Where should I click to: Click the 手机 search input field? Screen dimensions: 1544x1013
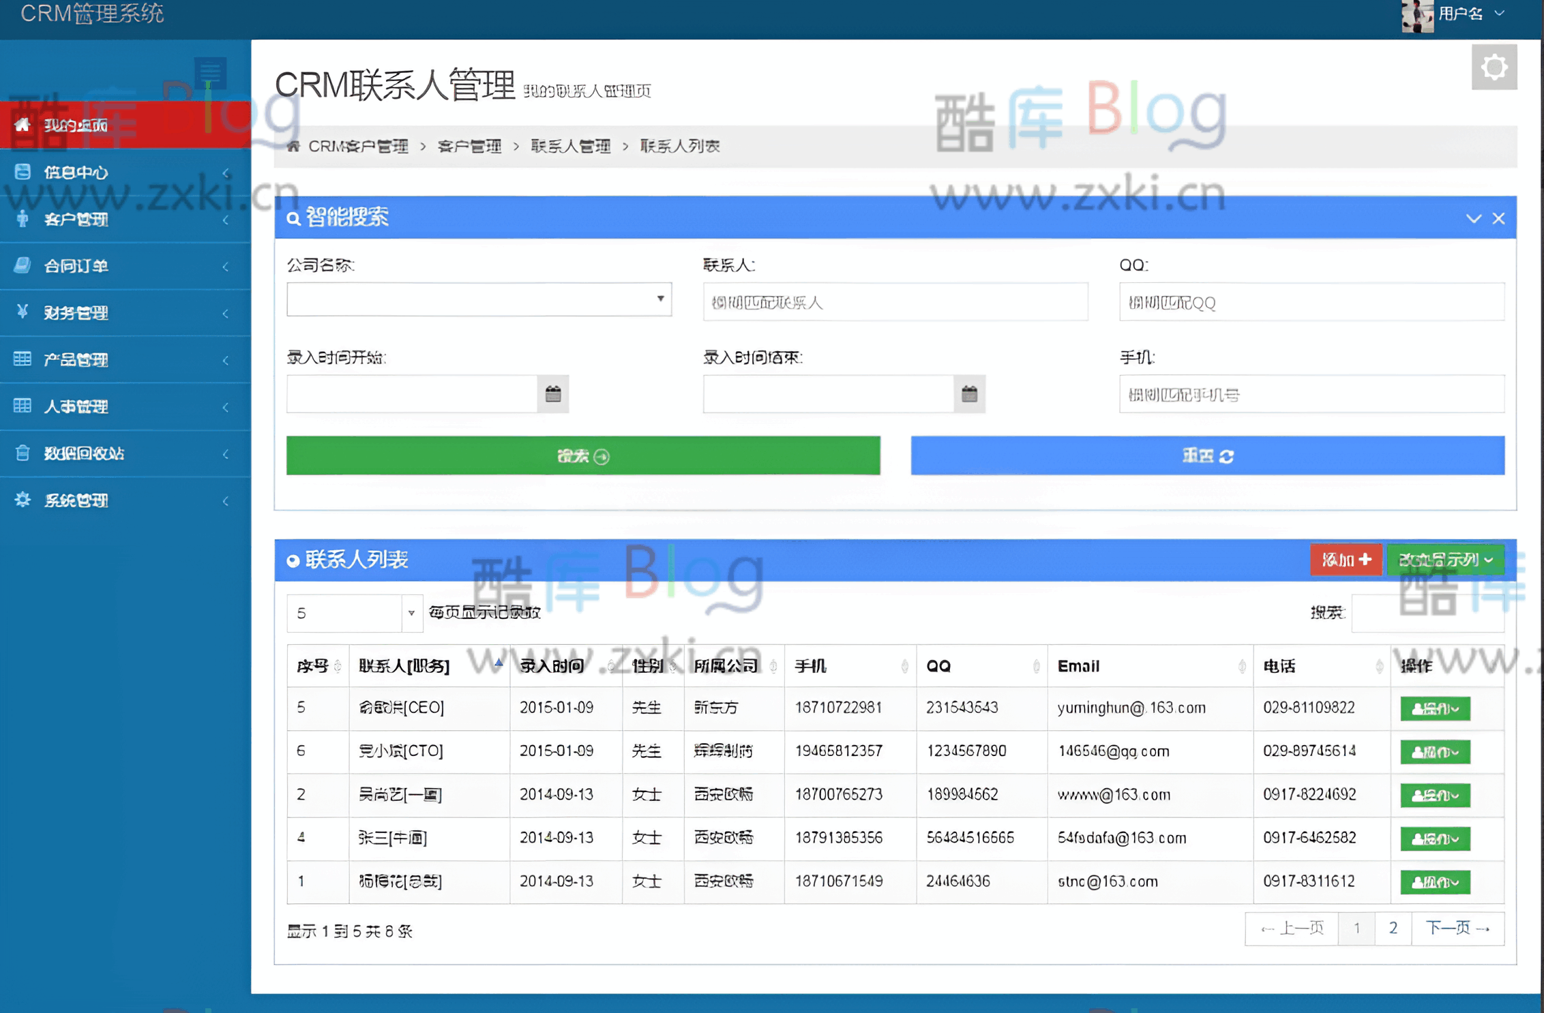[x=1311, y=395]
